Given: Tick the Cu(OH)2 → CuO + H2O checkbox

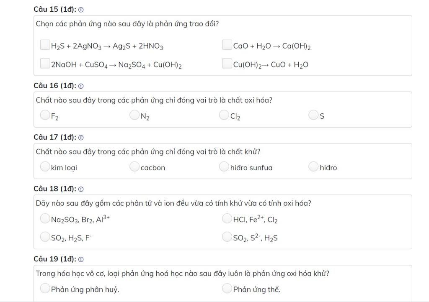Looking at the screenshot, I should [x=227, y=63].
